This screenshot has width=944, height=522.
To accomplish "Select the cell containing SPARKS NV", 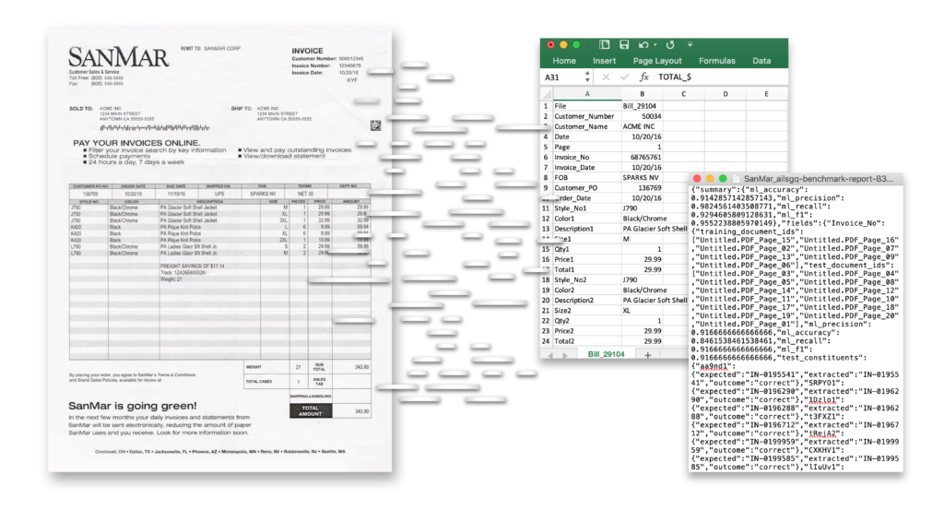I will coord(642,177).
